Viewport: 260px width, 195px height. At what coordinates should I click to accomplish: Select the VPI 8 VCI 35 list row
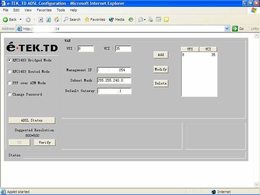tap(199, 55)
